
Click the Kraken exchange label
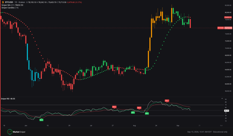[x=22, y=2]
